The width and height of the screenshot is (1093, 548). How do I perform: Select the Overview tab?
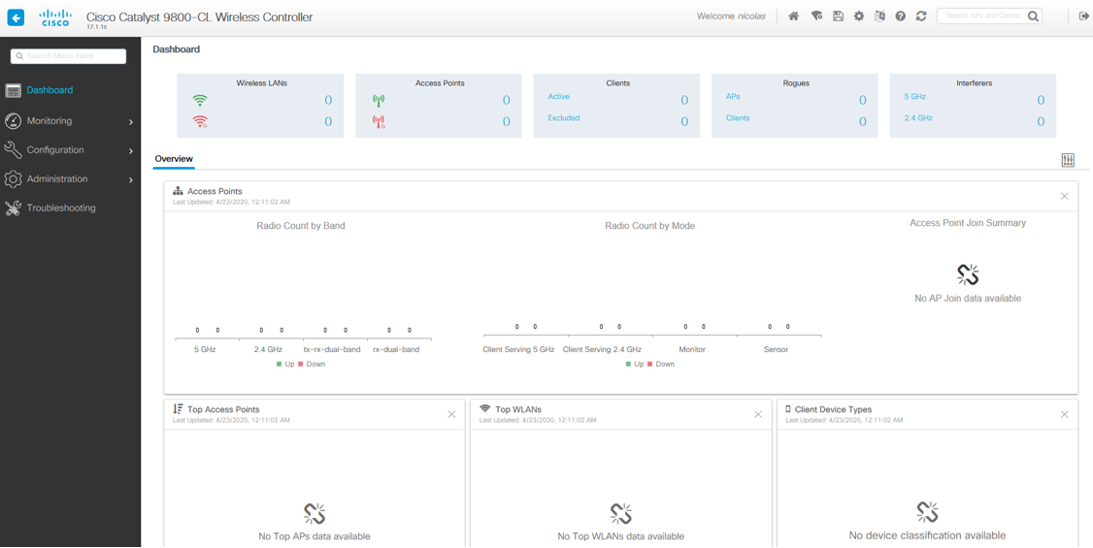(x=174, y=159)
